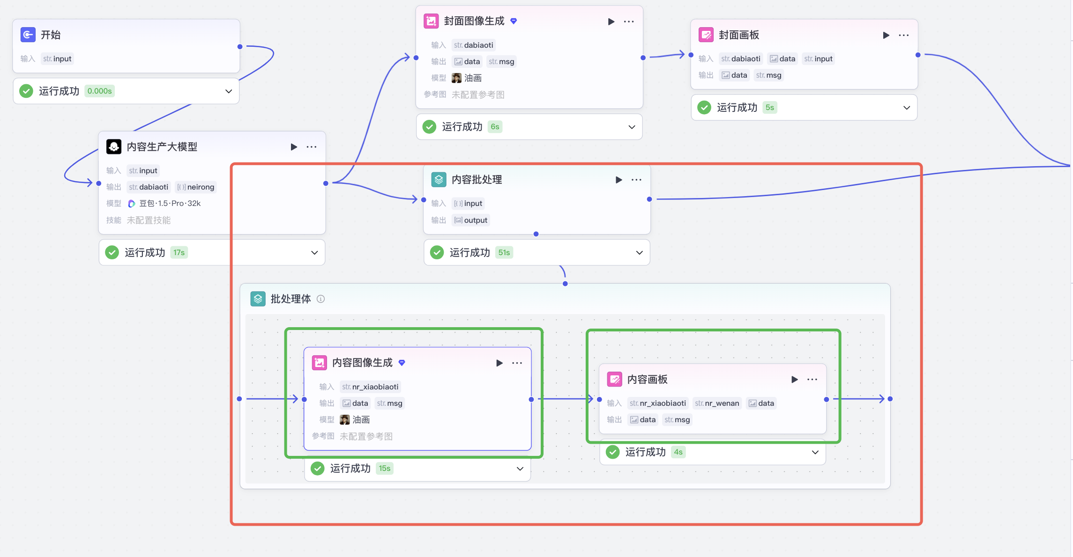Viewport: 1073px width, 557px height.
Task: Click the info icon next to 批处理体
Action: coord(320,299)
